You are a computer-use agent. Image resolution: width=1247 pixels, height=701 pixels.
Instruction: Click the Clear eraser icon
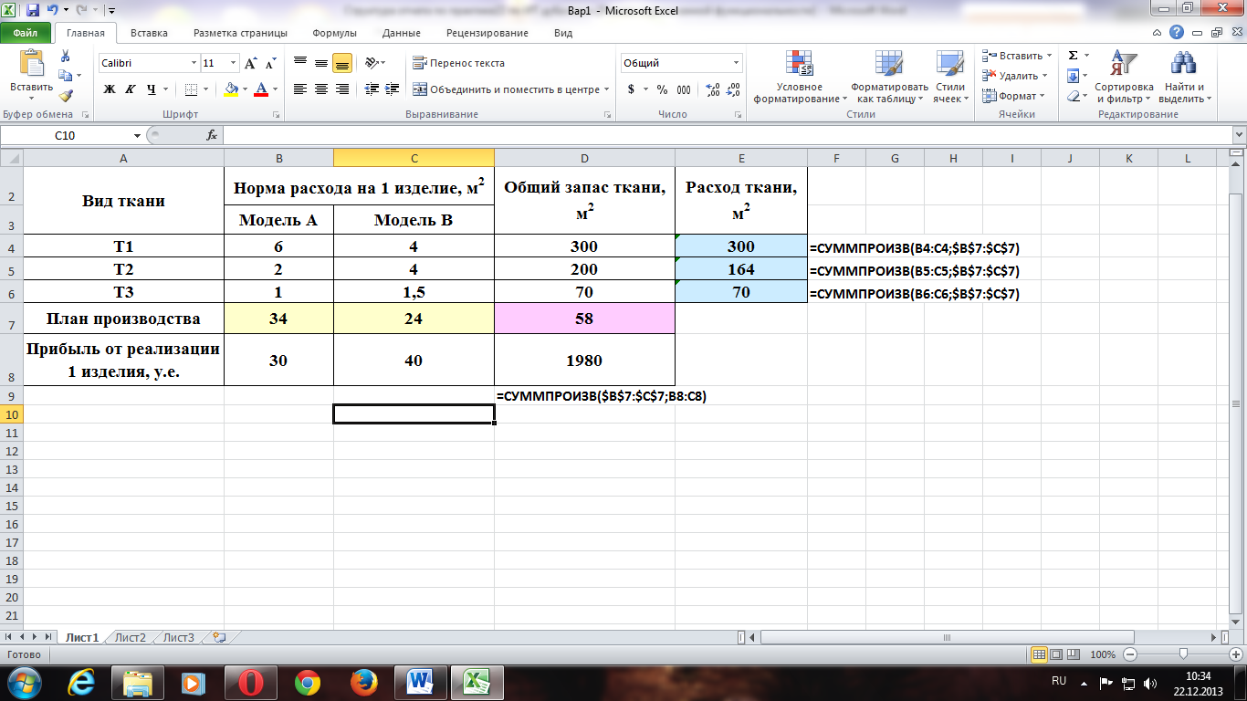(1074, 96)
